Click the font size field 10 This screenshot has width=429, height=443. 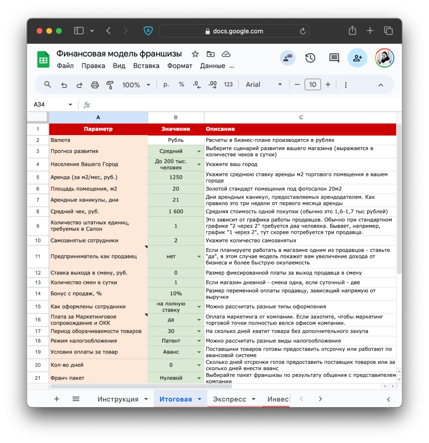tap(312, 84)
